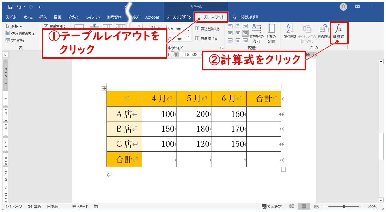Click 高さを揃える button
This screenshot has width=386, height=212.
207,29
